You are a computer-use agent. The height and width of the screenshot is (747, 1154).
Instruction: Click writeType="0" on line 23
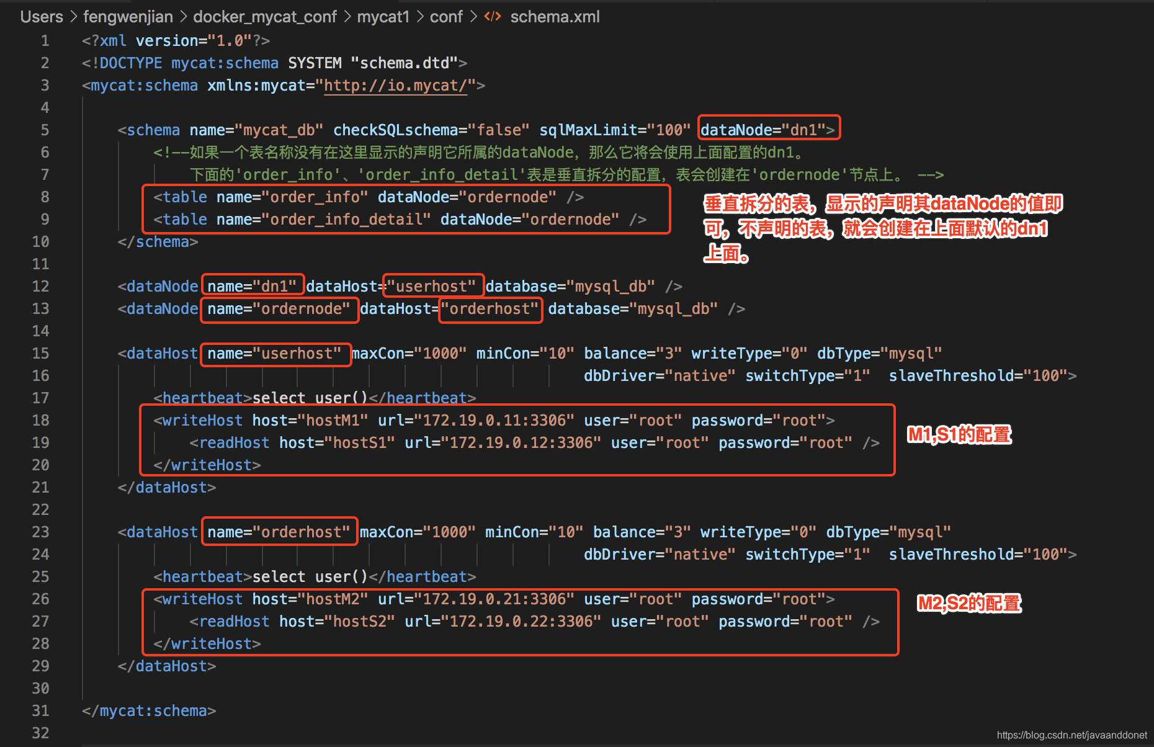click(758, 532)
